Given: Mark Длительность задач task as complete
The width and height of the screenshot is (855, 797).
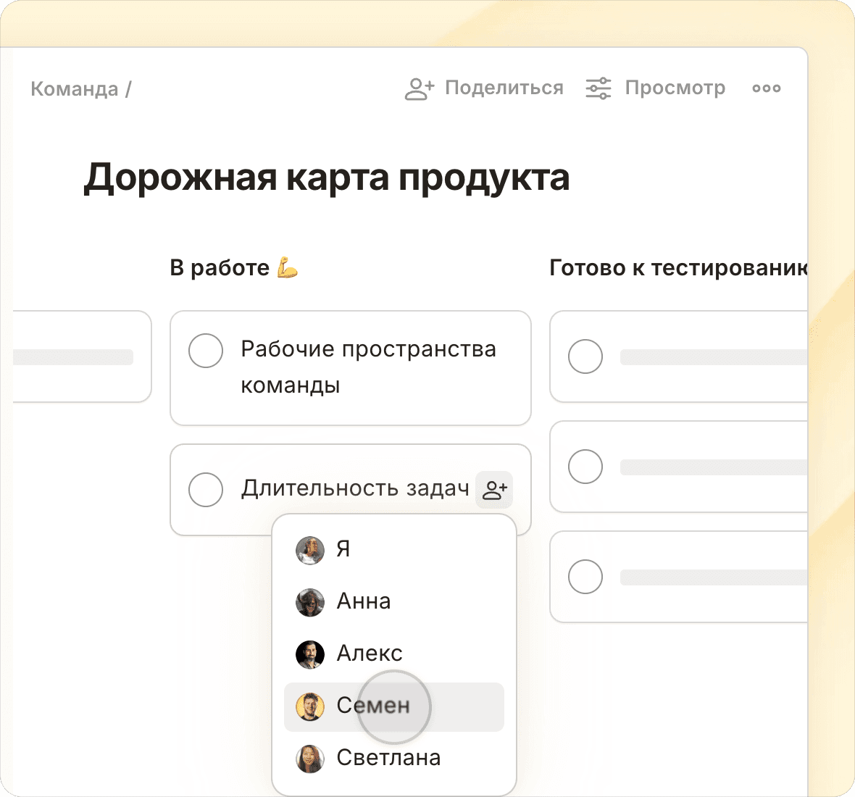Looking at the screenshot, I should [x=206, y=490].
